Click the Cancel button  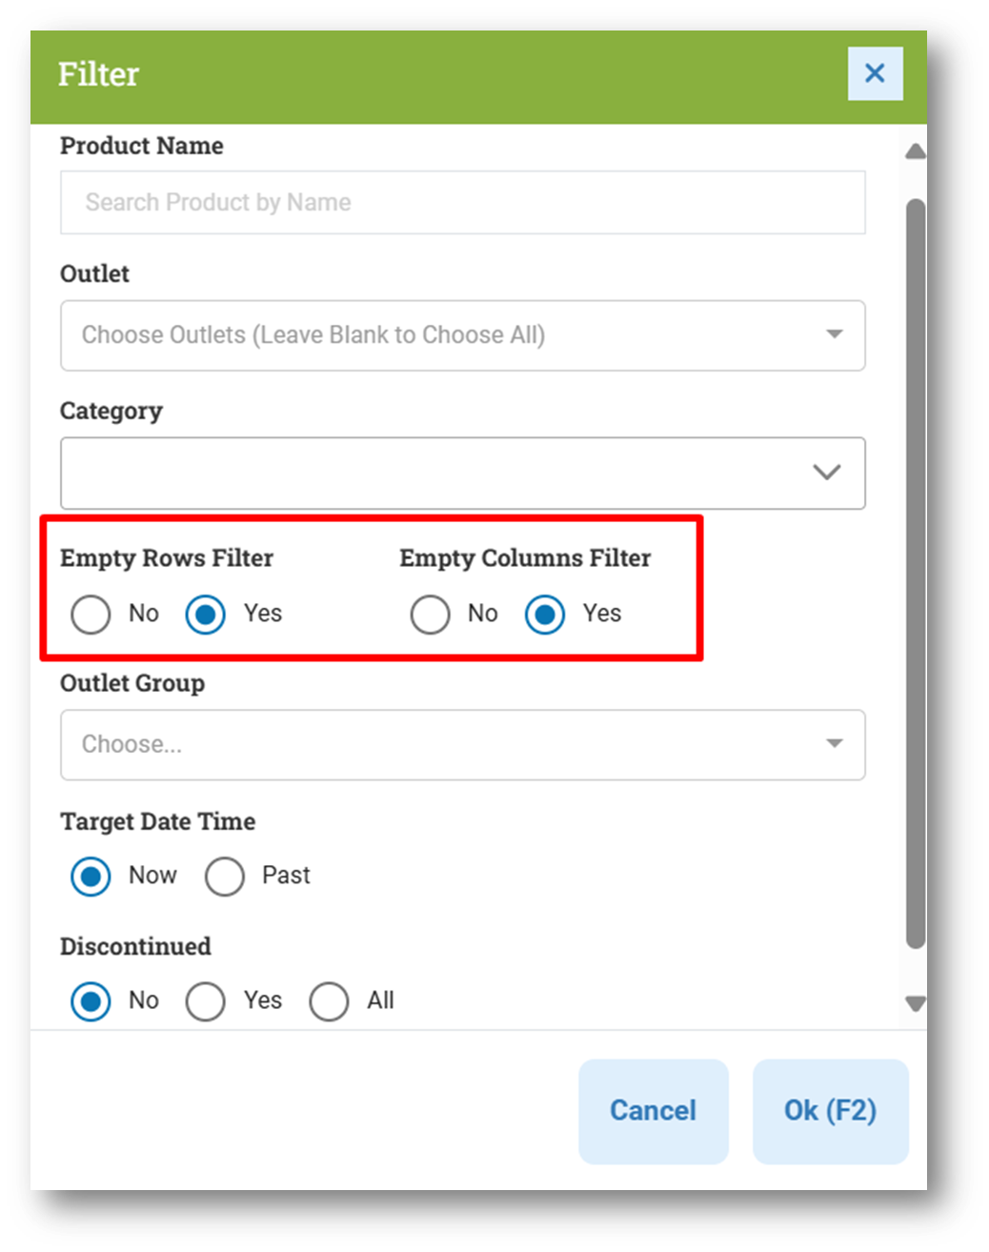[653, 1111]
